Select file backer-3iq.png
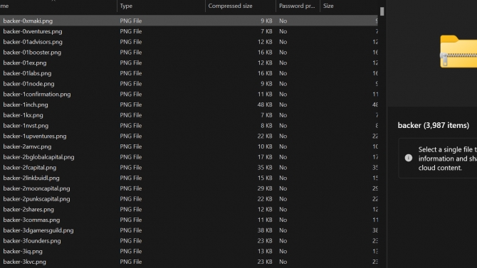Image resolution: width=477 pixels, height=268 pixels. (x=23, y=252)
